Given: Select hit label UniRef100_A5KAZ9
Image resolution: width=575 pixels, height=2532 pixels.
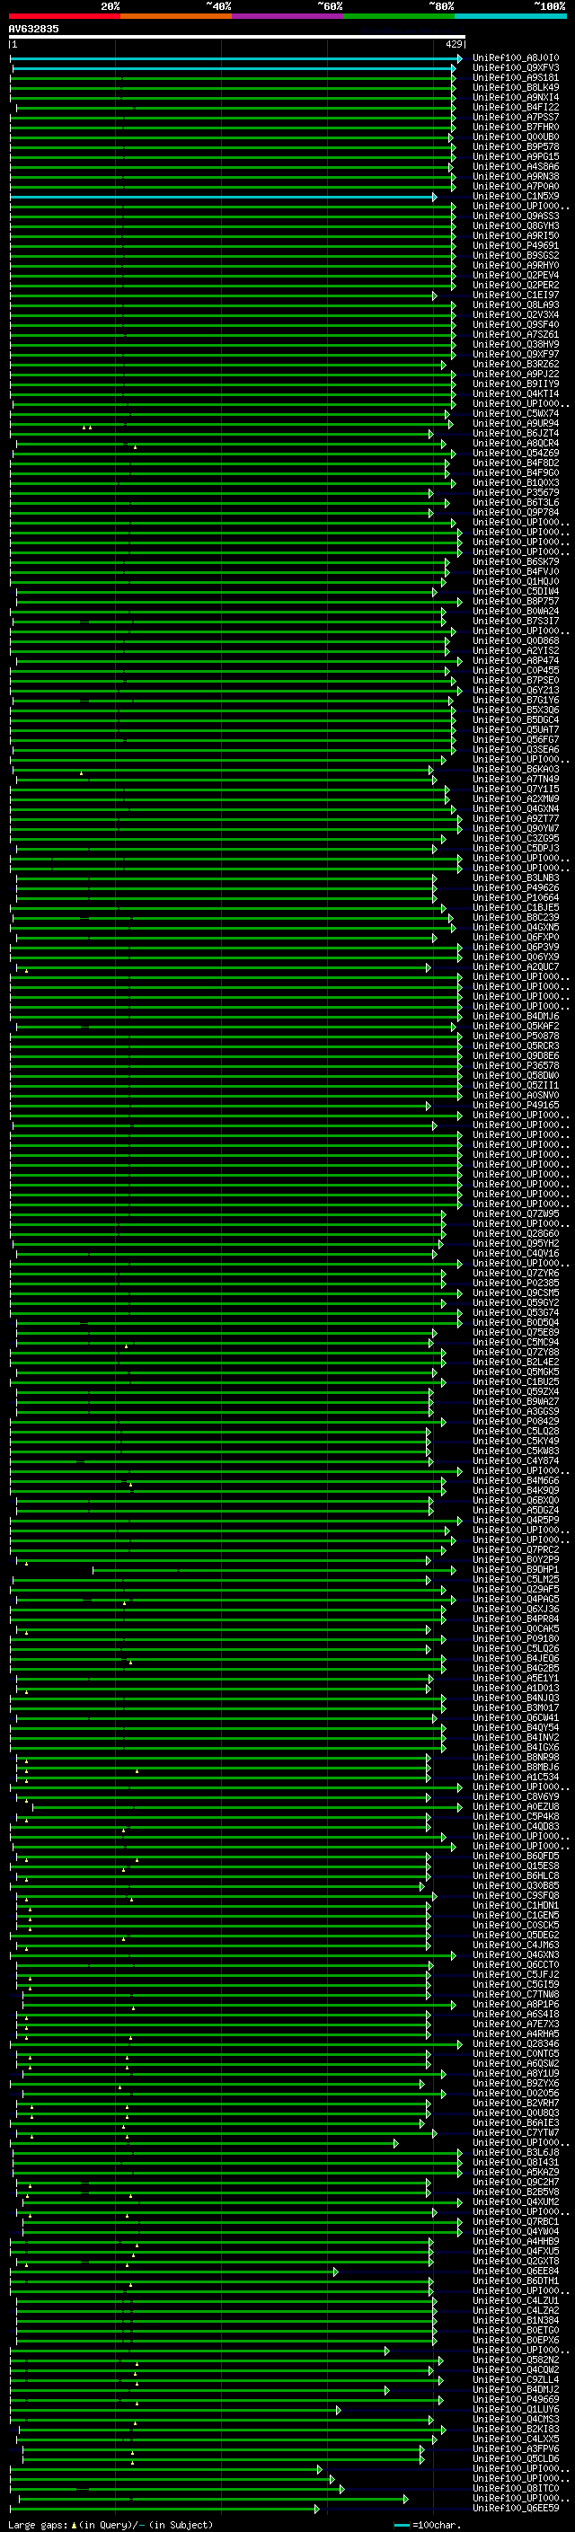Looking at the screenshot, I should tap(516, 2172).
